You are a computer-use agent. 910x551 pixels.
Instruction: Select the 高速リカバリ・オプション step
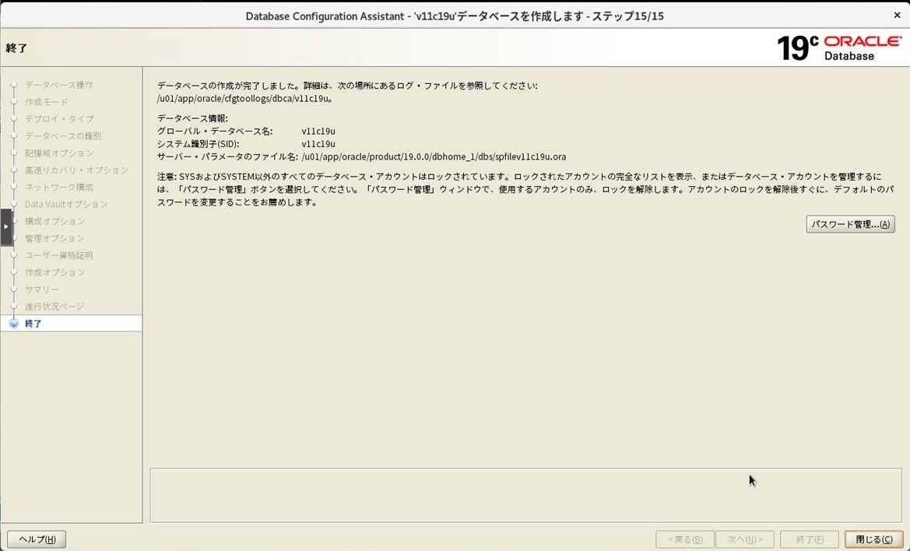pyautogui.click(x=76, y=170)
